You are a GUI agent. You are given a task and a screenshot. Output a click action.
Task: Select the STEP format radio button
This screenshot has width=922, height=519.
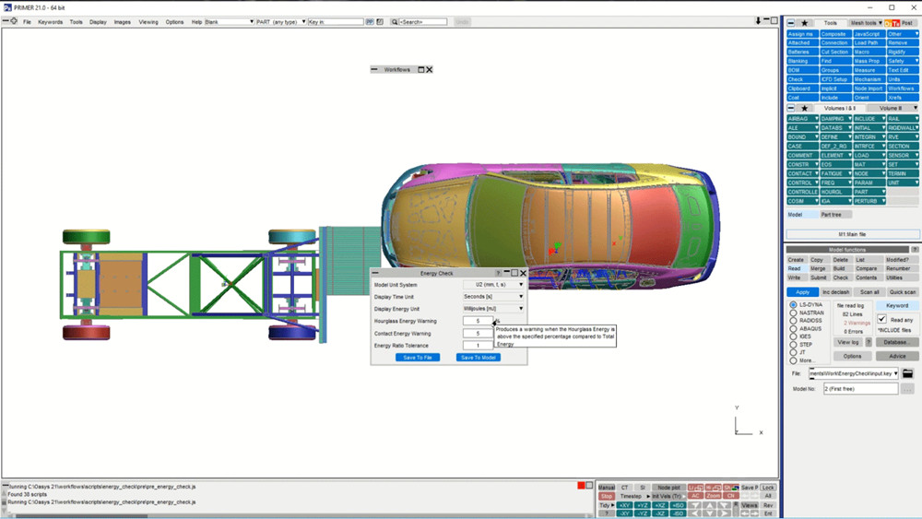793,345
